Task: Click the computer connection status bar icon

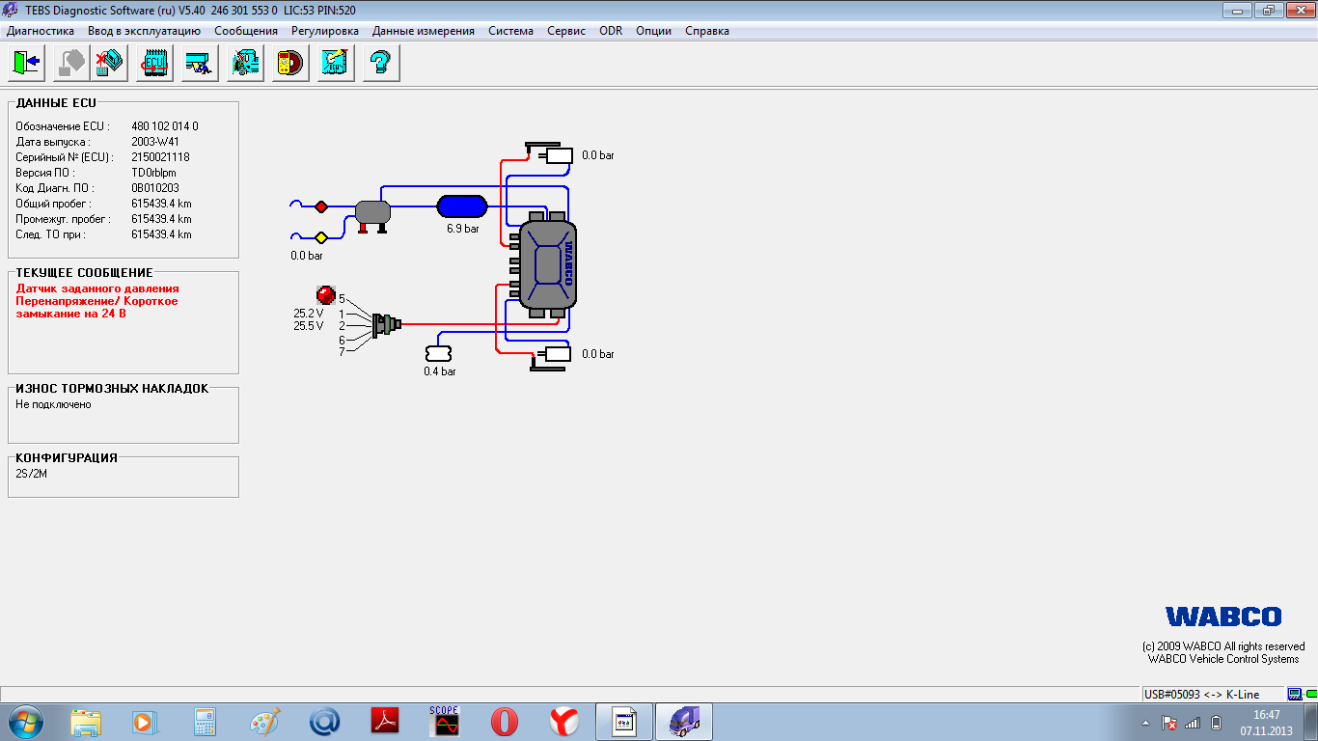Action: (x=1294, y=694)
